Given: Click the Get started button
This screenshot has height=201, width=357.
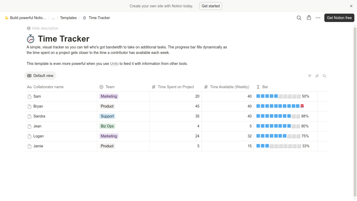Looking at the screenshot, I should [x=211, y=6].
